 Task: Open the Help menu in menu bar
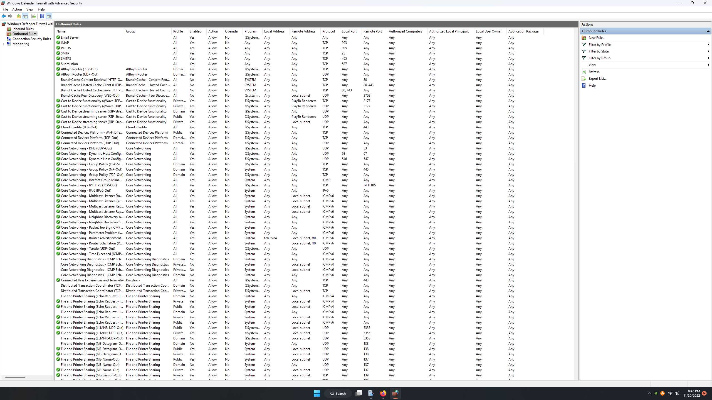tap(41, 9)
